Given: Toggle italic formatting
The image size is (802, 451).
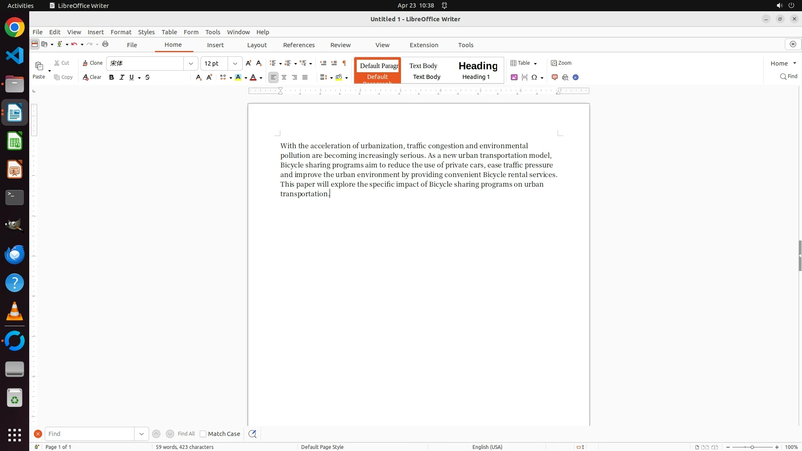Looking at the screenshot, I should coord(122,77).
